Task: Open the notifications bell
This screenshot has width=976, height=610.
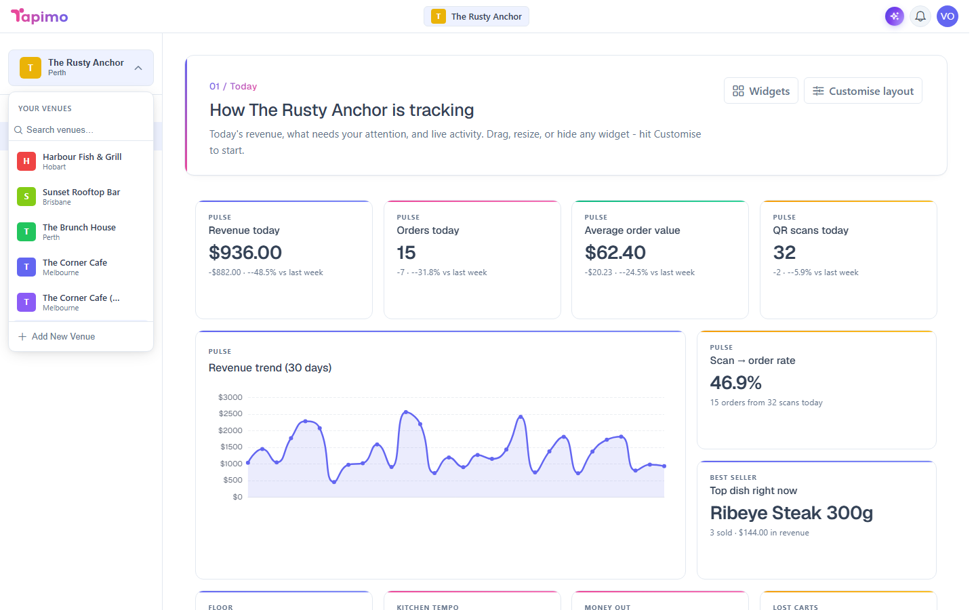Action: [920, 16]
